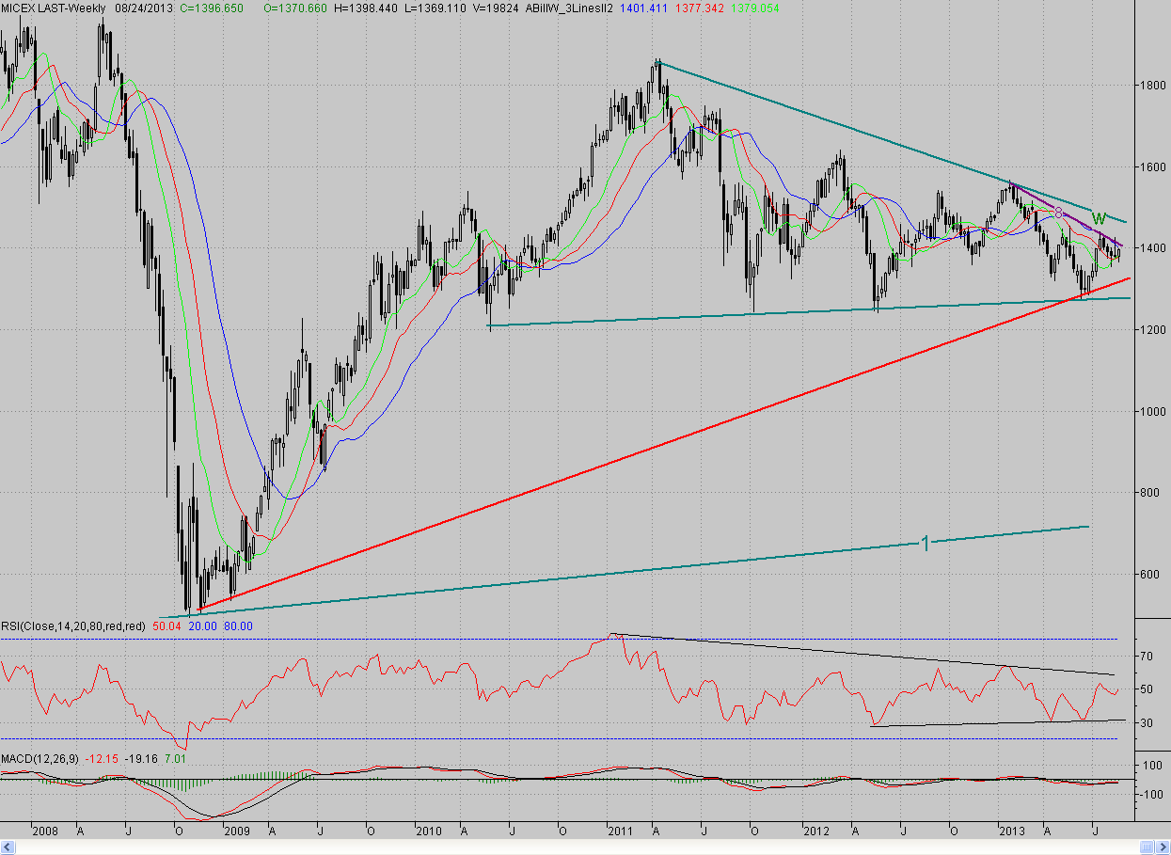Viewport: 1171px width, 855px height.
Task: Click the 2011 year marker on time axis
Action: point(620,831)
